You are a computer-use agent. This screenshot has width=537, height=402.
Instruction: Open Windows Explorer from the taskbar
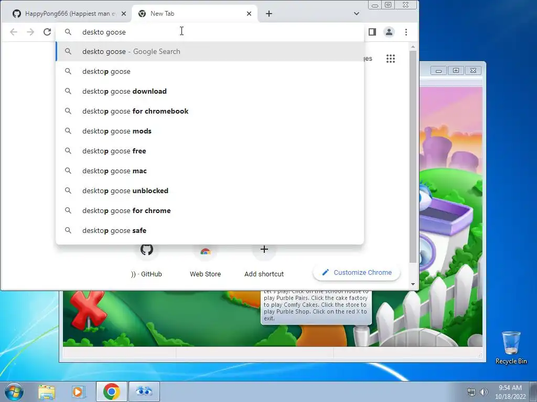(x=47, y=392)
